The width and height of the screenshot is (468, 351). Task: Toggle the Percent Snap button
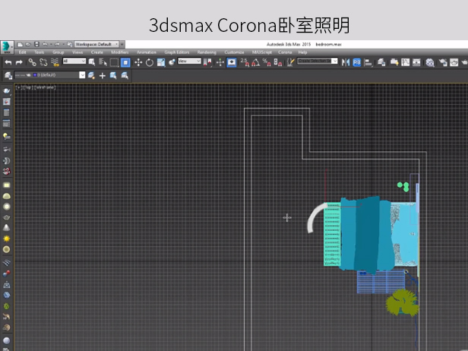coord(266,62)
